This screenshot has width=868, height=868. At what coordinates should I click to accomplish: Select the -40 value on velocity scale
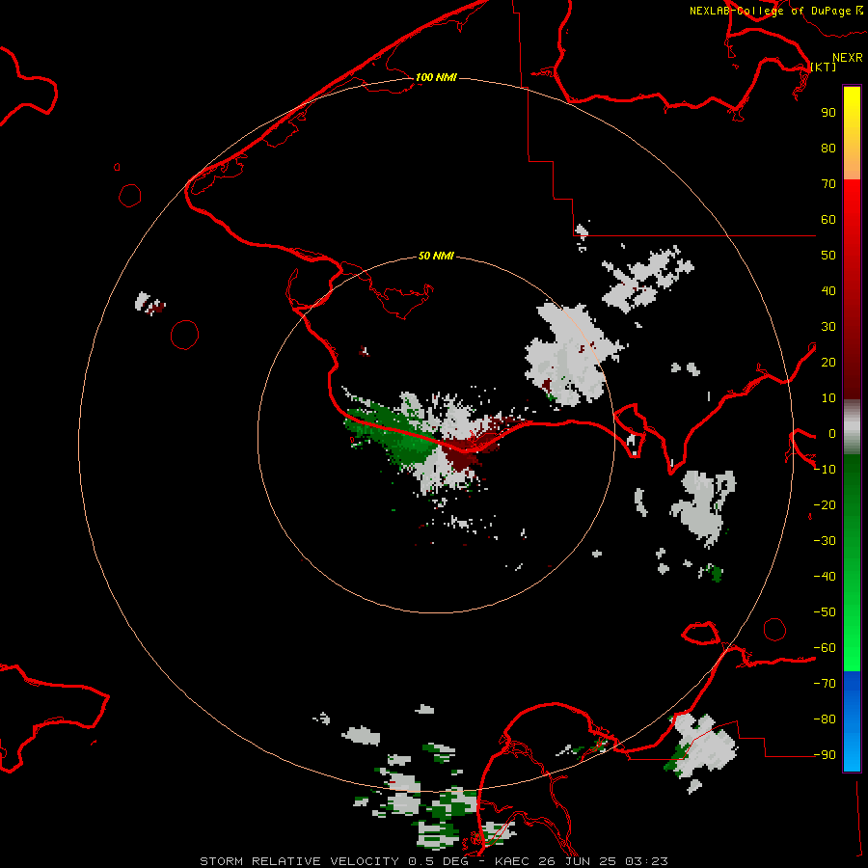click(825, 577)
